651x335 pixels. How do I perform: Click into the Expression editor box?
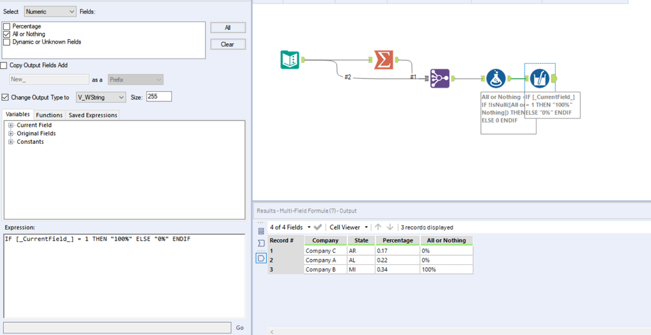(x=124, y=276)
